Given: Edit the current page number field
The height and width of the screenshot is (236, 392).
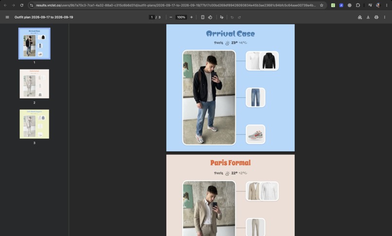Looking at the screenshot, I should tap(152, 17).
